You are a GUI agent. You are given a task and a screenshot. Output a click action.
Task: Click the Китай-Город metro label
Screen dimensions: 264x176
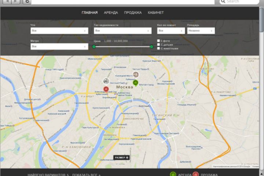pos(146,85)
